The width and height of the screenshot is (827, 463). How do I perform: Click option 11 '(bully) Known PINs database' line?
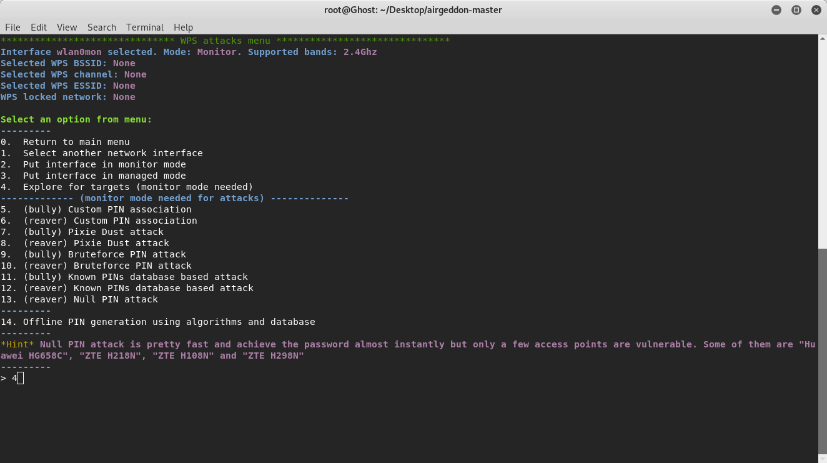[124, 277]
